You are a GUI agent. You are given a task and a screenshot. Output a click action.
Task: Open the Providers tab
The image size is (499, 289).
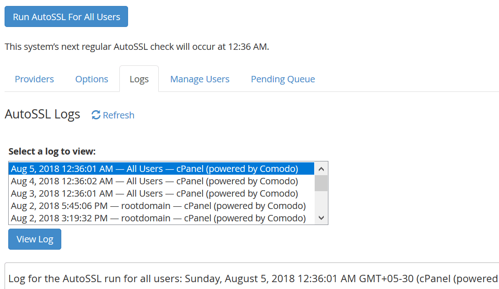tap(34, 79)
